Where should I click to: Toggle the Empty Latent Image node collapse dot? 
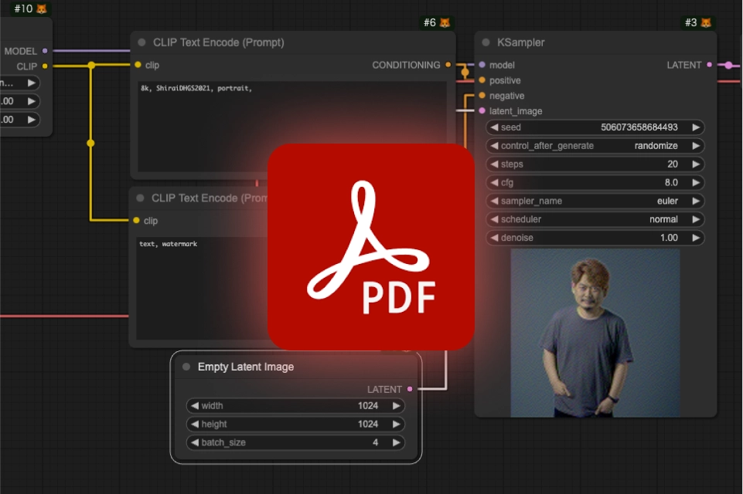[186, 367]
